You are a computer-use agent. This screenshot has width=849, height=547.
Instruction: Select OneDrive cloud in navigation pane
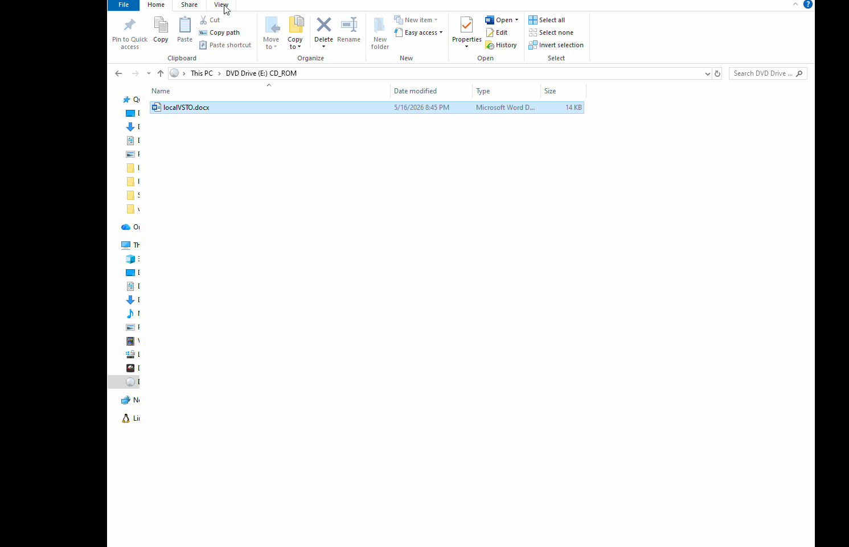(126, 227)
